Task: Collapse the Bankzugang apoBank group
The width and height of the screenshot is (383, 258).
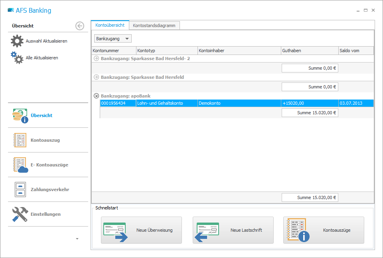Action: (96, 96)
